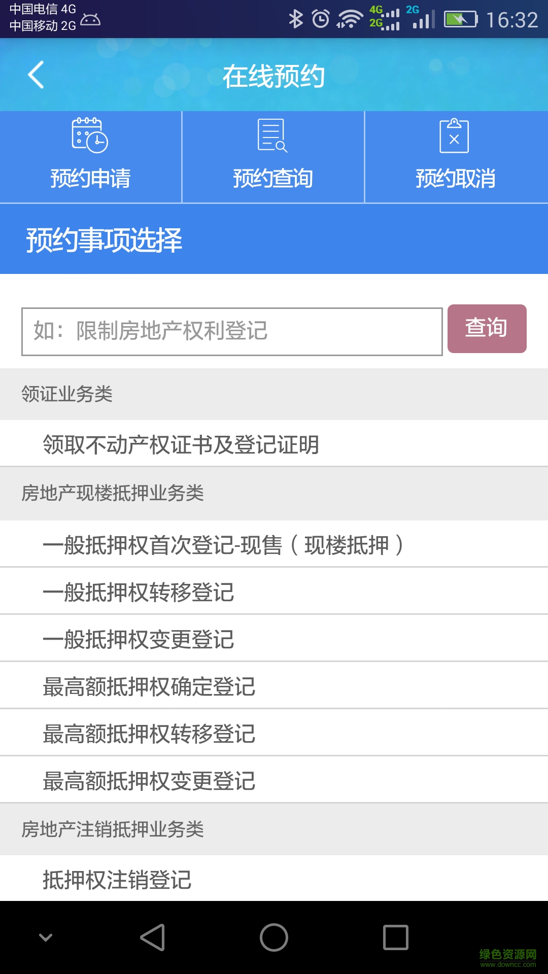This screenshot has width=548, height=974.
Task: Select 领取不动产权证书及登记证明 item
Action: [181, 444]
